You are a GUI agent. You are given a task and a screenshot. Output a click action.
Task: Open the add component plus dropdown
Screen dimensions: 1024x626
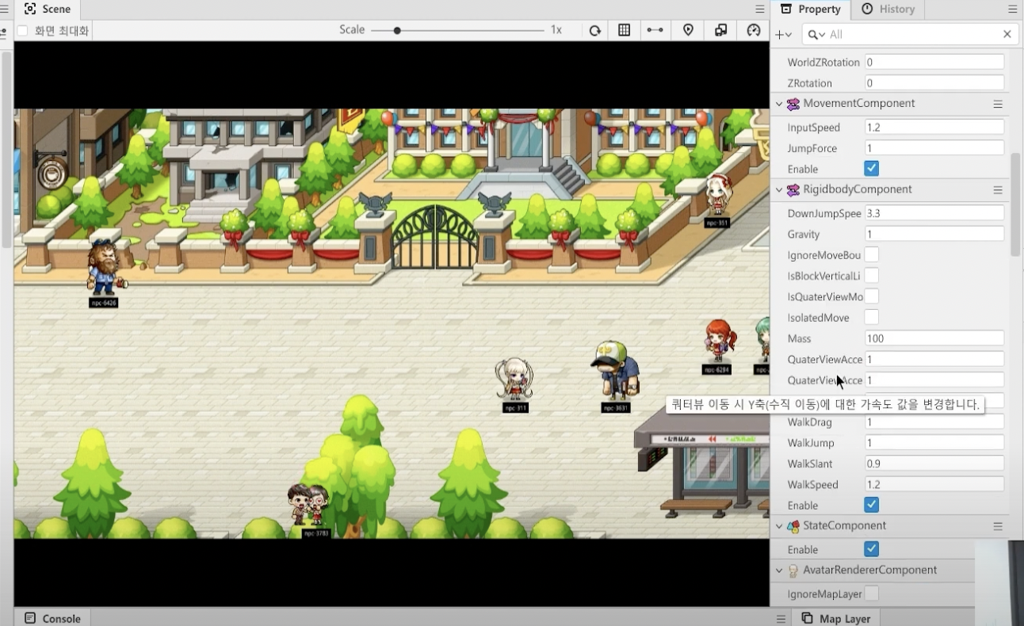click(x=783, y=34)
